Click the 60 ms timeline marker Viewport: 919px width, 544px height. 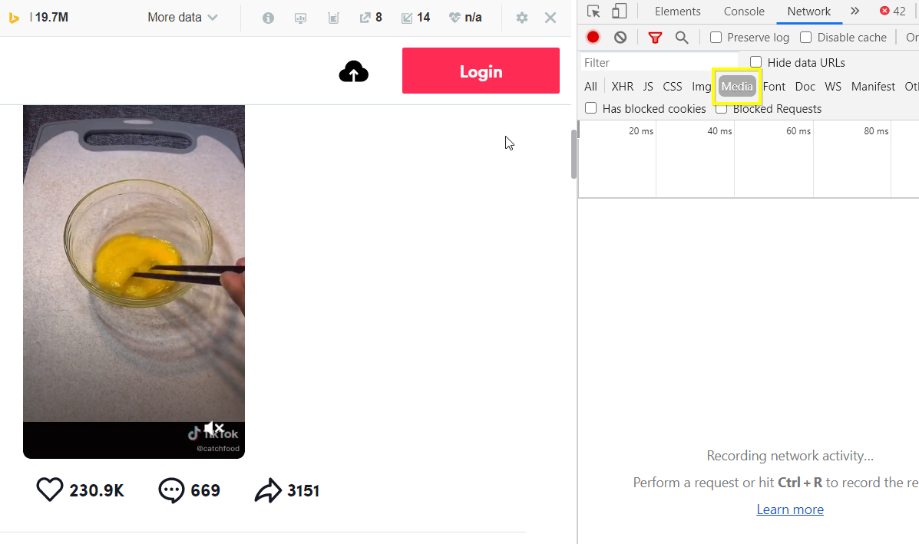tap(798, 131)
